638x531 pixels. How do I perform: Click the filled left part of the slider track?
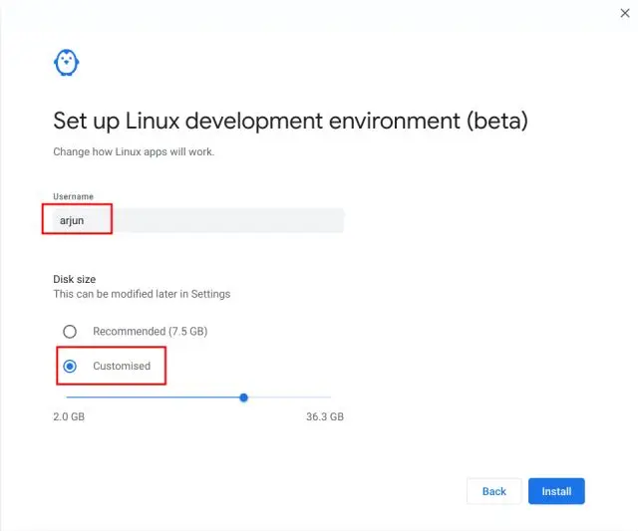click(150, 398)
